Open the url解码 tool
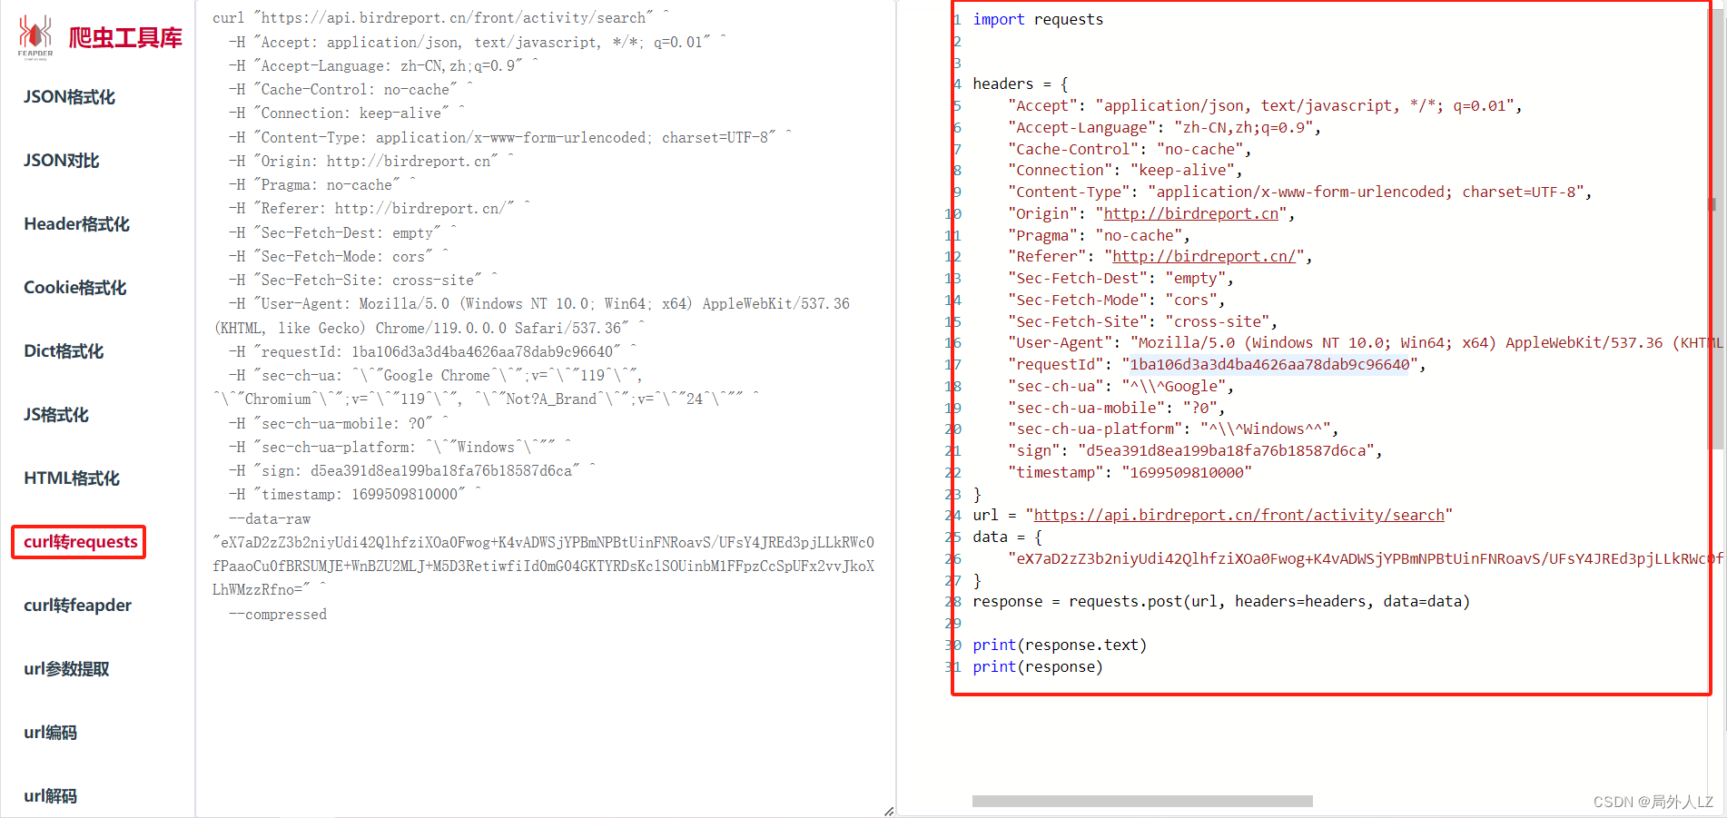1727x818 pixels. (x=51, y=796)
